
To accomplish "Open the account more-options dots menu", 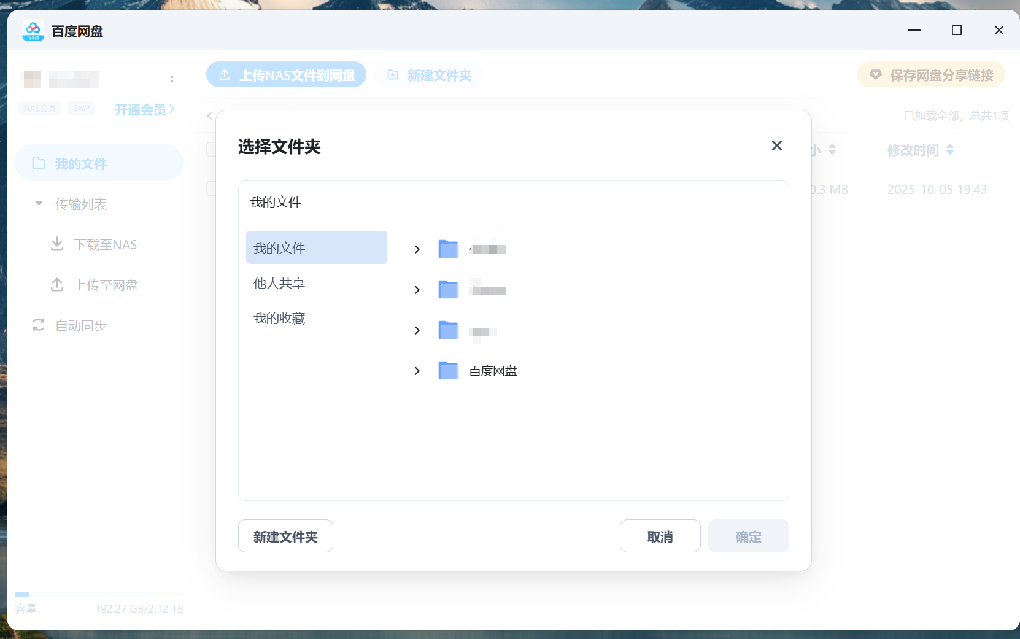I will click(172, 79).
